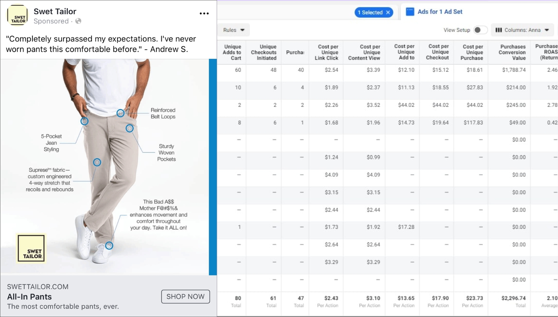Remove the 1 Selected filter chip
558x317 pixels.
[x=388, y=12]
